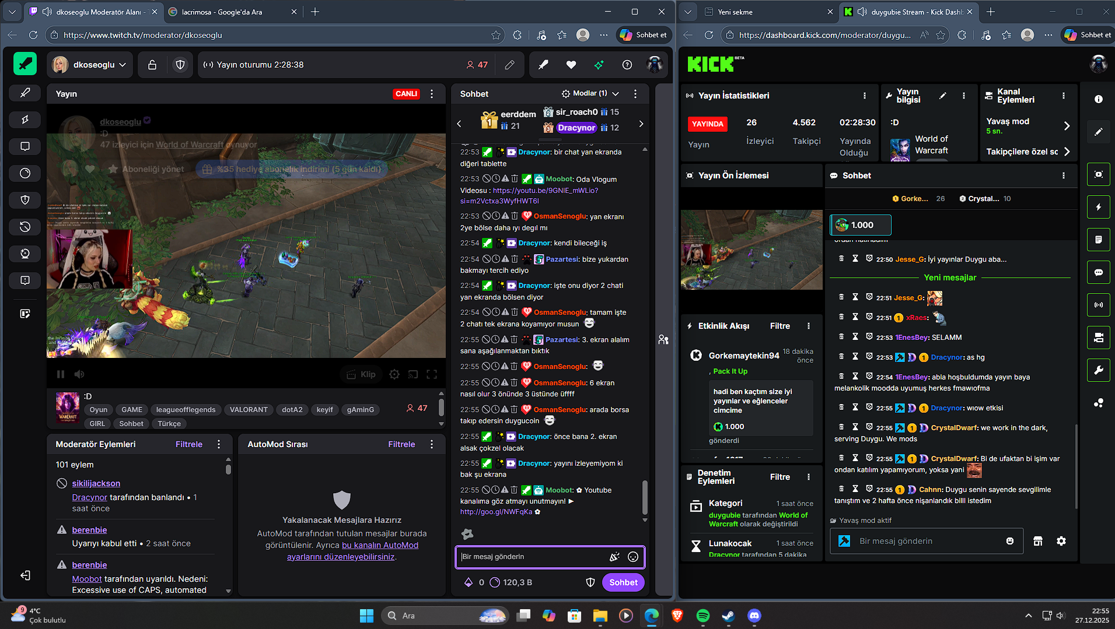
Task: Open Steam from the Windows taskbar
Action: point(729,616)
